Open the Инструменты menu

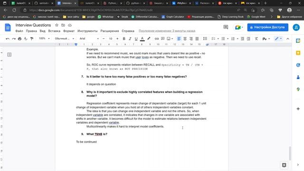87,31
